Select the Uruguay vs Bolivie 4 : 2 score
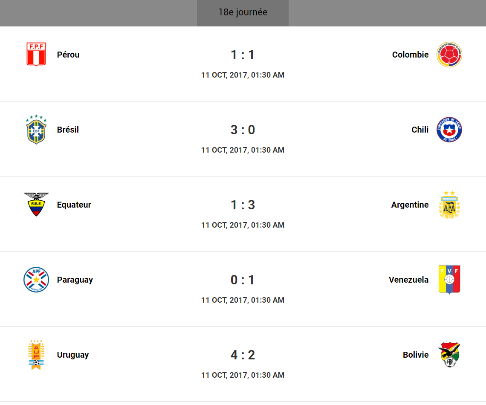This screenshot has width=486, height=405. pos(243,355)
